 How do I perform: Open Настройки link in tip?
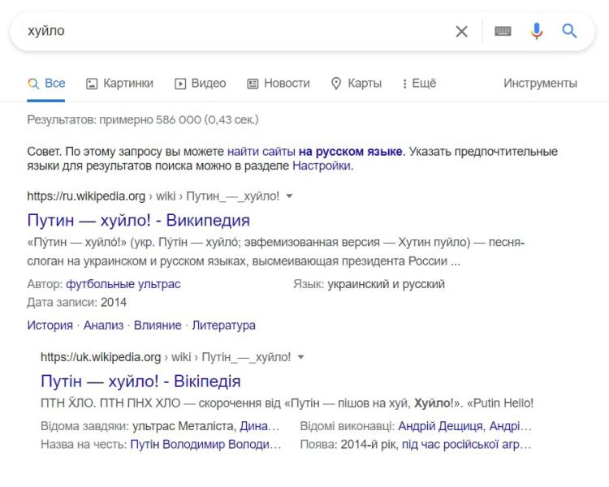point(322,166)
